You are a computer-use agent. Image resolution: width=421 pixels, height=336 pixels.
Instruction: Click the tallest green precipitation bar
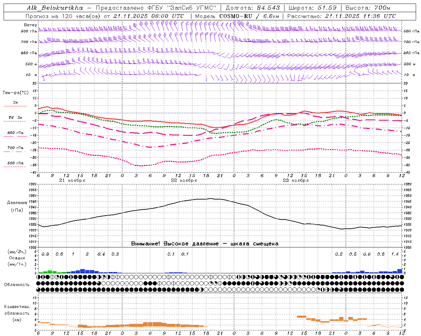point(50,272)
